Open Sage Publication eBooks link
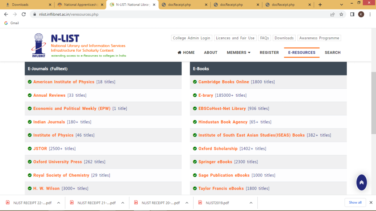Image resolution: width=376 pixels, height=211 pixels. 224,175
